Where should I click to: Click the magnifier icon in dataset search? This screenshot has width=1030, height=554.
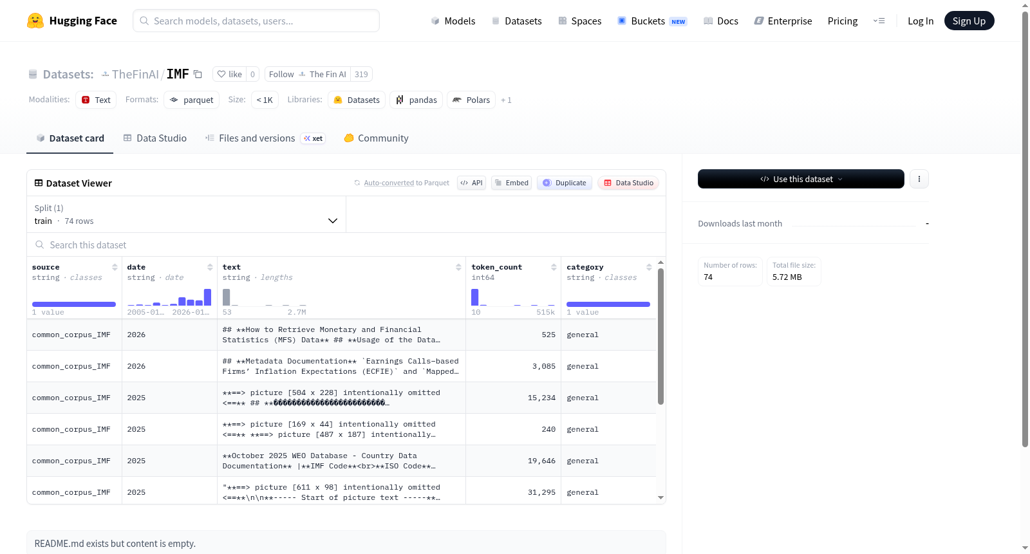[x=40, y=245]
